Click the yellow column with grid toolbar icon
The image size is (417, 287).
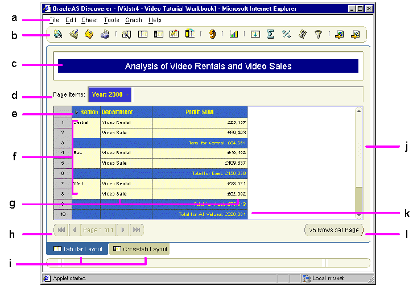[190, 34]
